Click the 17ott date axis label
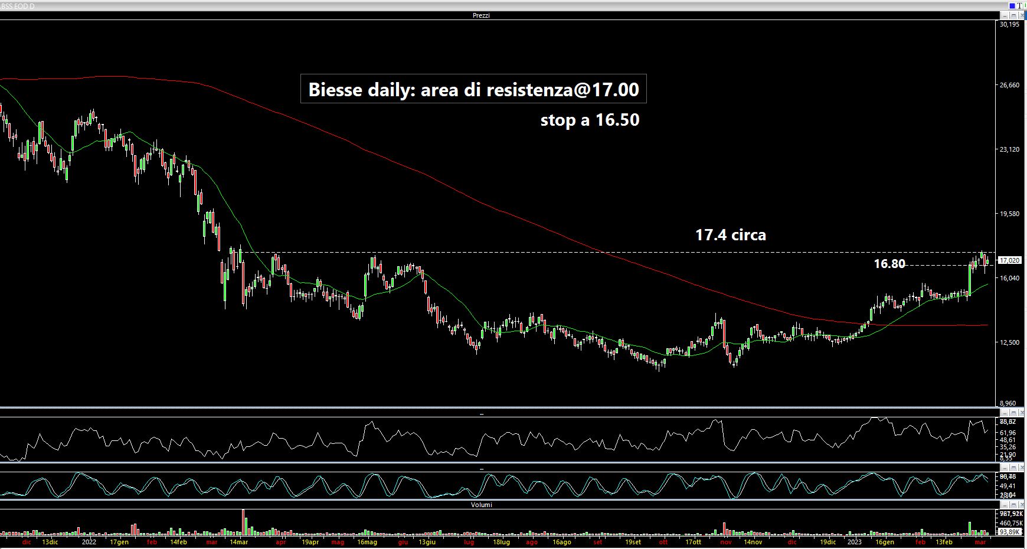 point(693,542)
